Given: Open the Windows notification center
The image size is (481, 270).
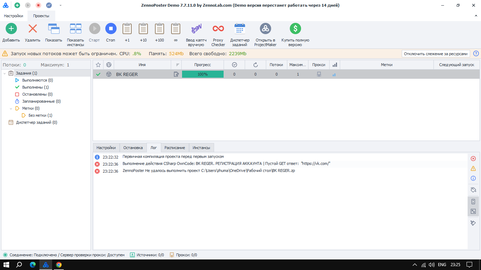Looking at the screenshot, I should [x=469, y=265].
